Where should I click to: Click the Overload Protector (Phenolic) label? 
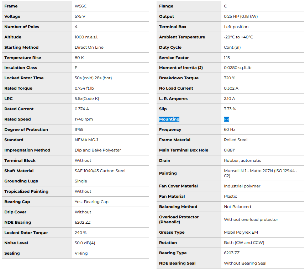[179, 219]
